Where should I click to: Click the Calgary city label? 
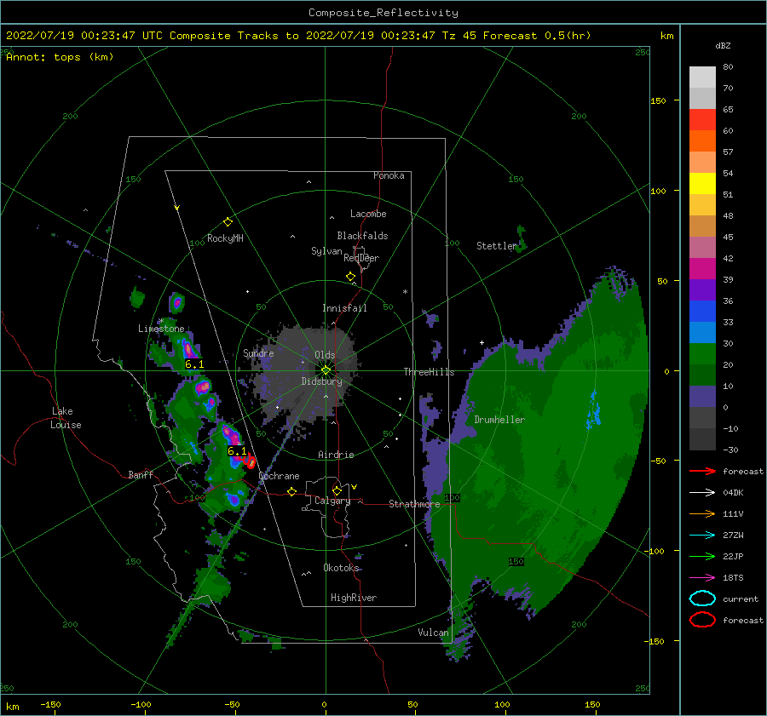coord(332,501)
